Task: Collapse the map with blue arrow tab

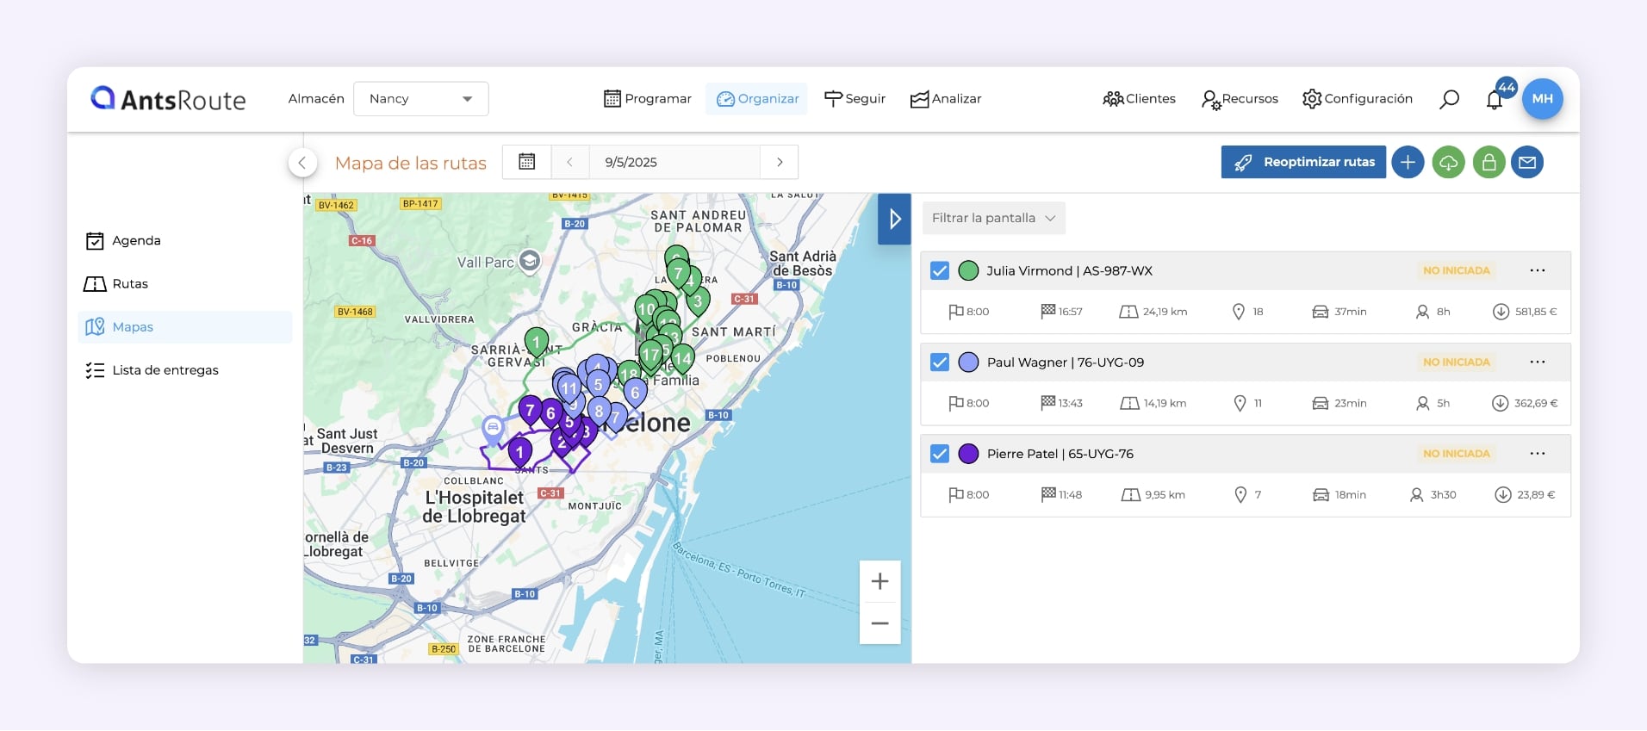Action: point(894,219)
